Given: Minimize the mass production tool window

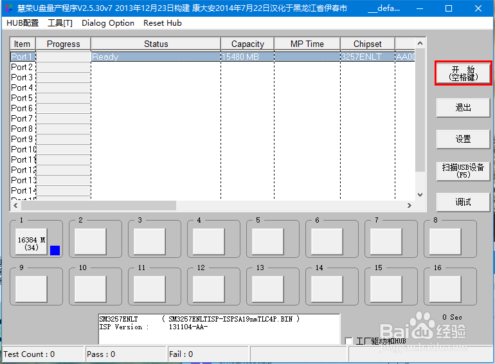Looking at the screenshot, I should coord(420,8).
